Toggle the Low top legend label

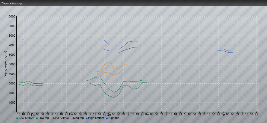click(x=44, y=118)
